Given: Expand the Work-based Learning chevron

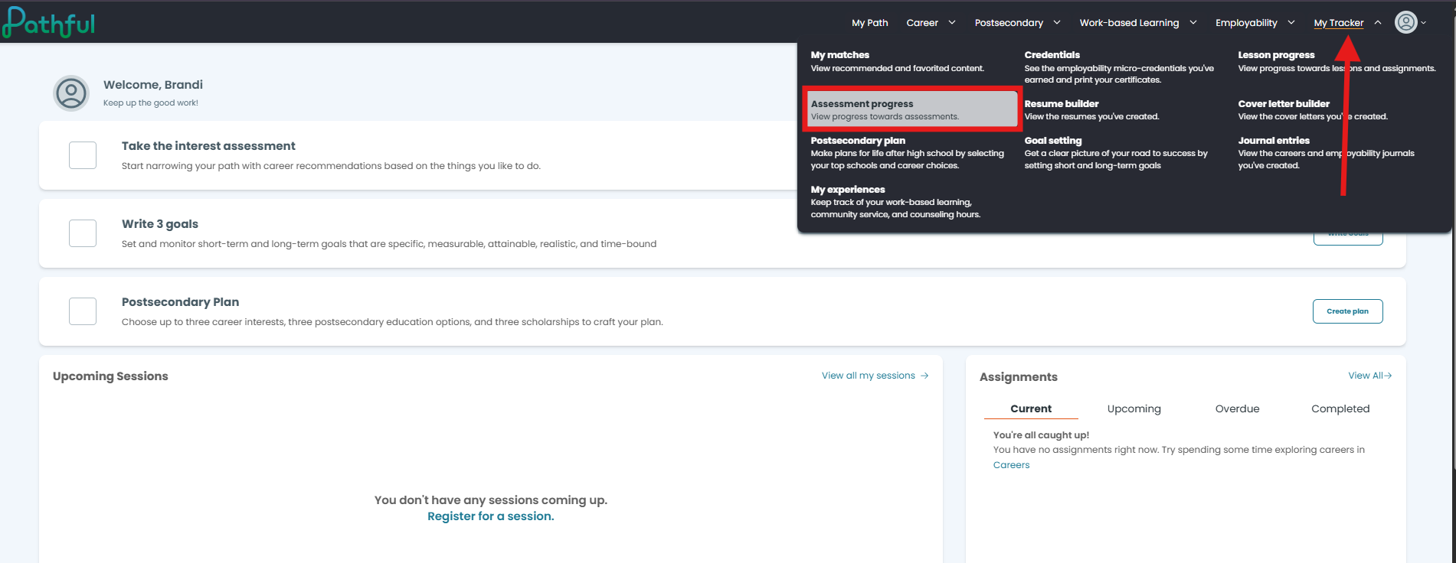Looking at the screenshot, I should tap(1193, 22).
